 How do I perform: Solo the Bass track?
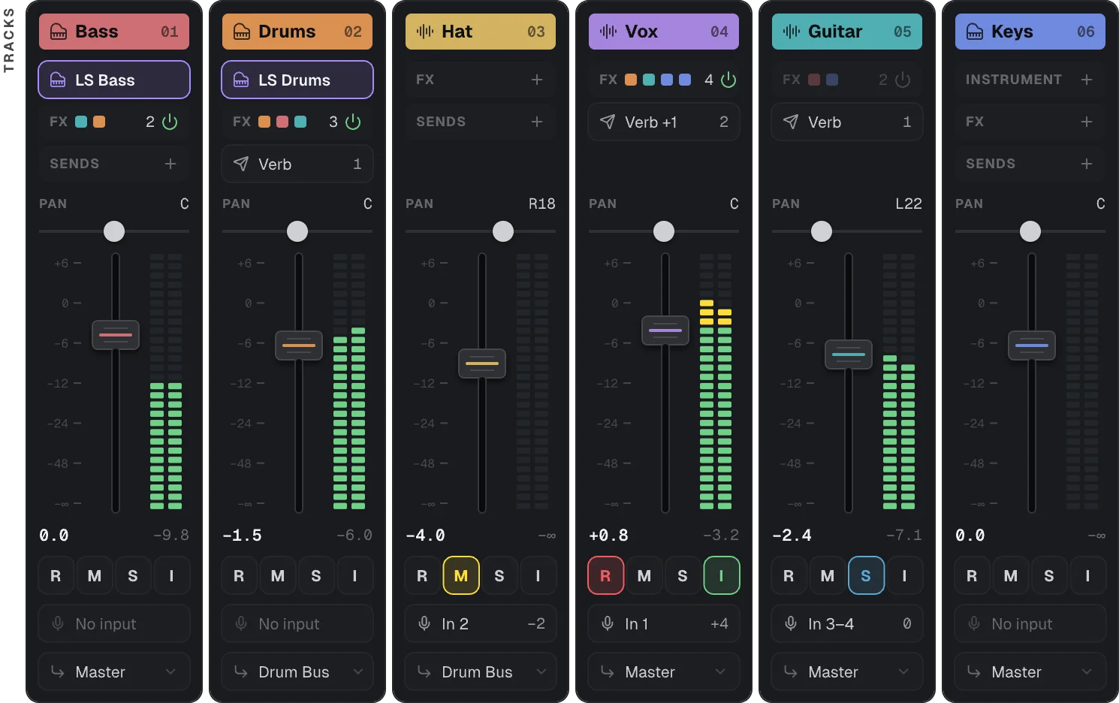133,575
